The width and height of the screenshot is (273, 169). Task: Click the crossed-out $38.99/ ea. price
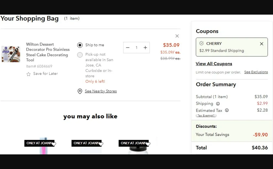click(x=170, y=58)
